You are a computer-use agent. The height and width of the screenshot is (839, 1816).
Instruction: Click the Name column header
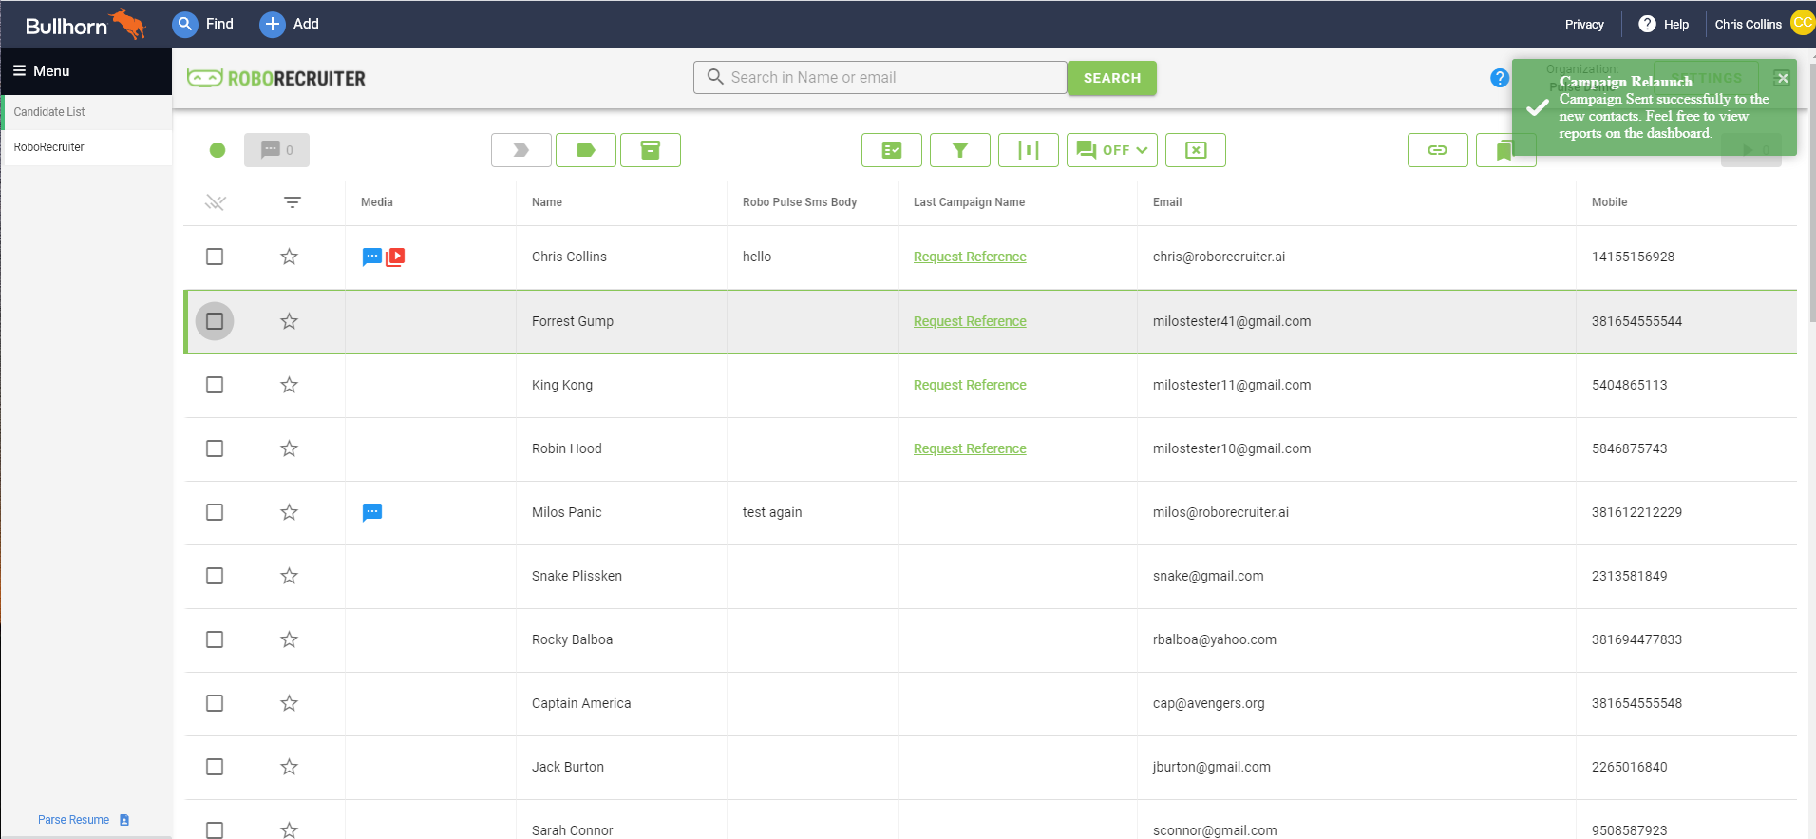coord(547,202)
